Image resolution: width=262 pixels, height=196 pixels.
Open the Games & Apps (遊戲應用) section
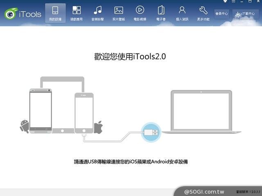pyautogui.click(x=77, y=13)
